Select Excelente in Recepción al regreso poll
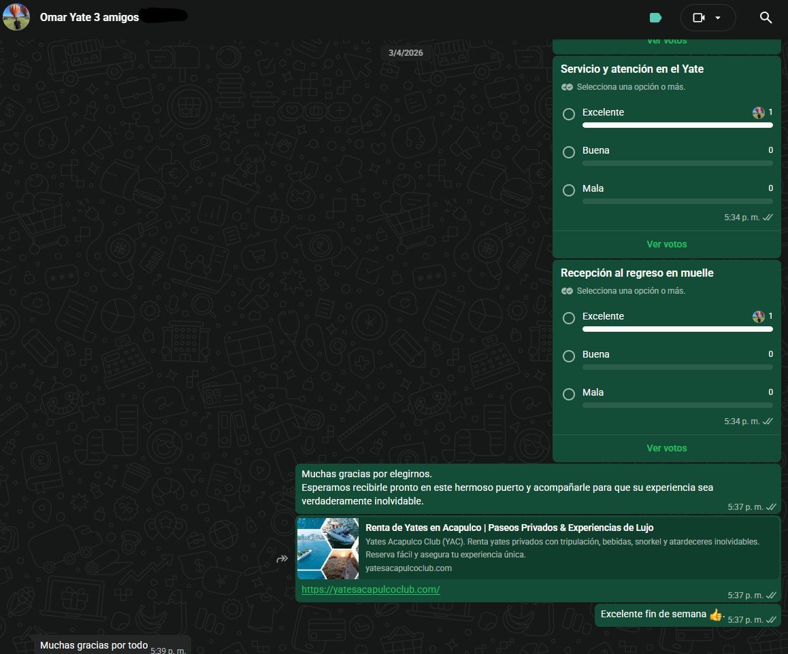 [568, 317]
